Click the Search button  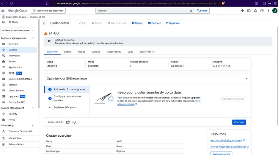click(202, 11)
